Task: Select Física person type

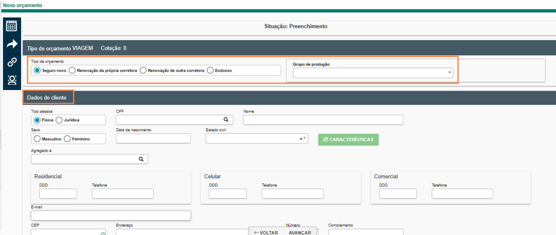Action: coord(37,120)
